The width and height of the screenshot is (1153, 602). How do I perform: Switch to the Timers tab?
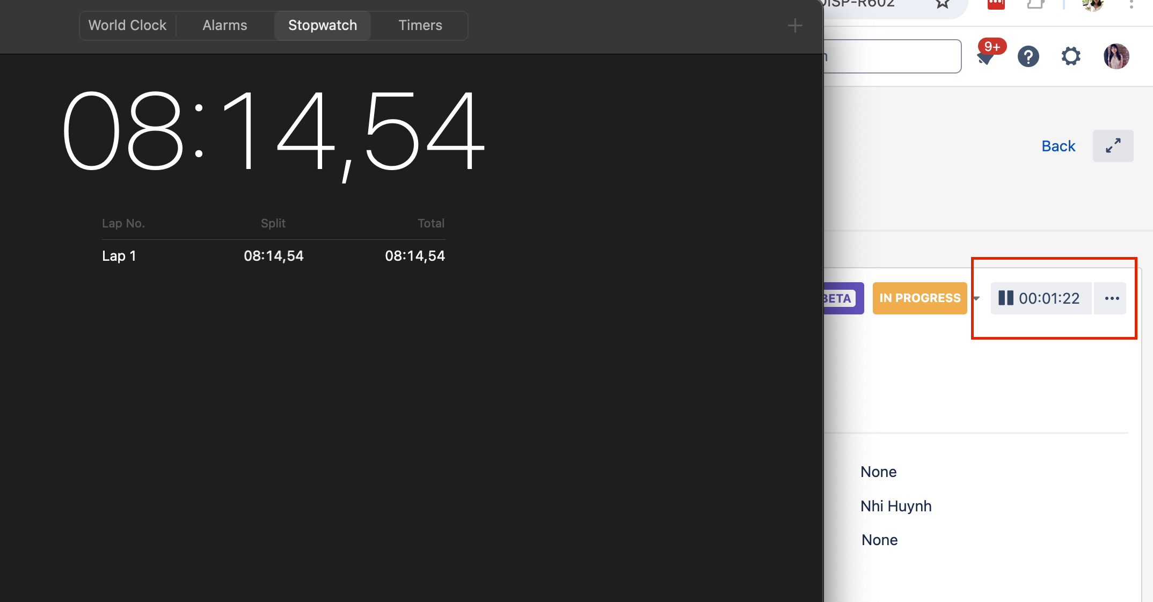(x=420, y=25)
